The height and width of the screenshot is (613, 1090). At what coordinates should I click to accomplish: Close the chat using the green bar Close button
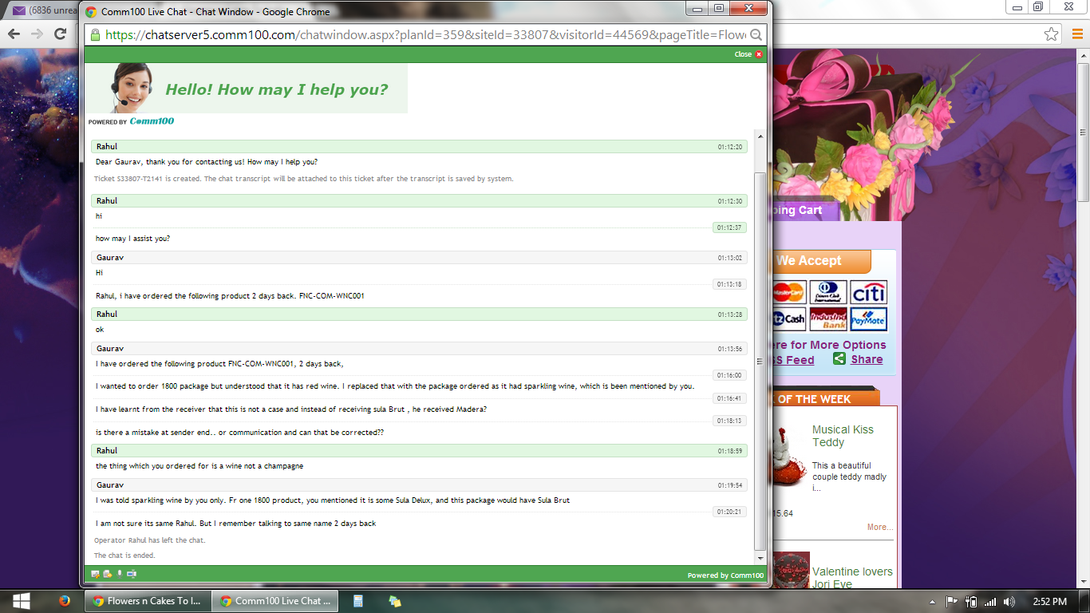(748, 54)
